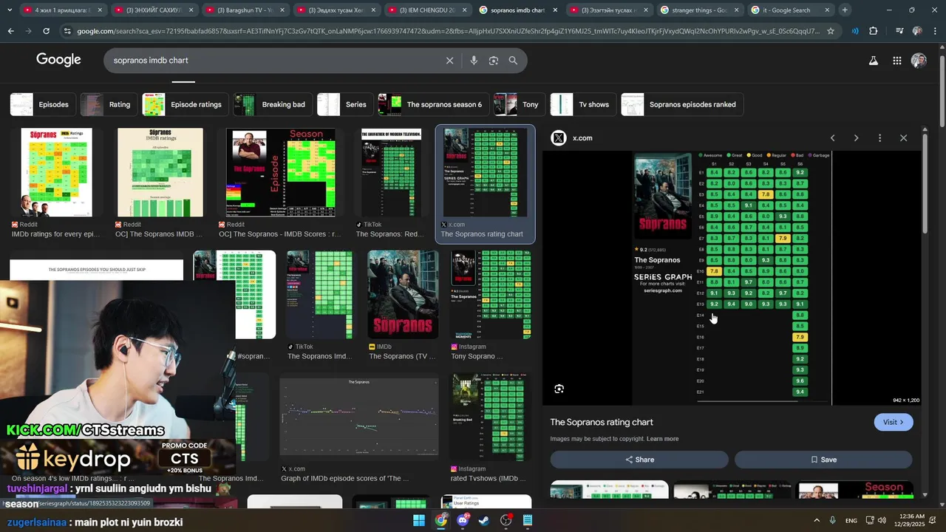The image size is (946, 532).
Task: Select the Series filter chip
Action: [344, 104]
